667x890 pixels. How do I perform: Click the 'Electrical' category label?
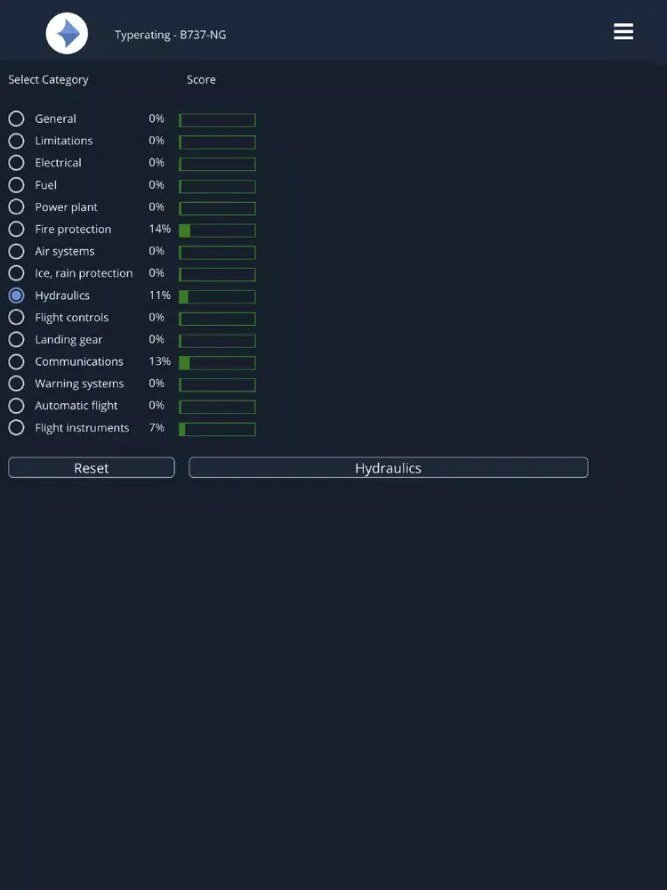[x=59, y=163]
